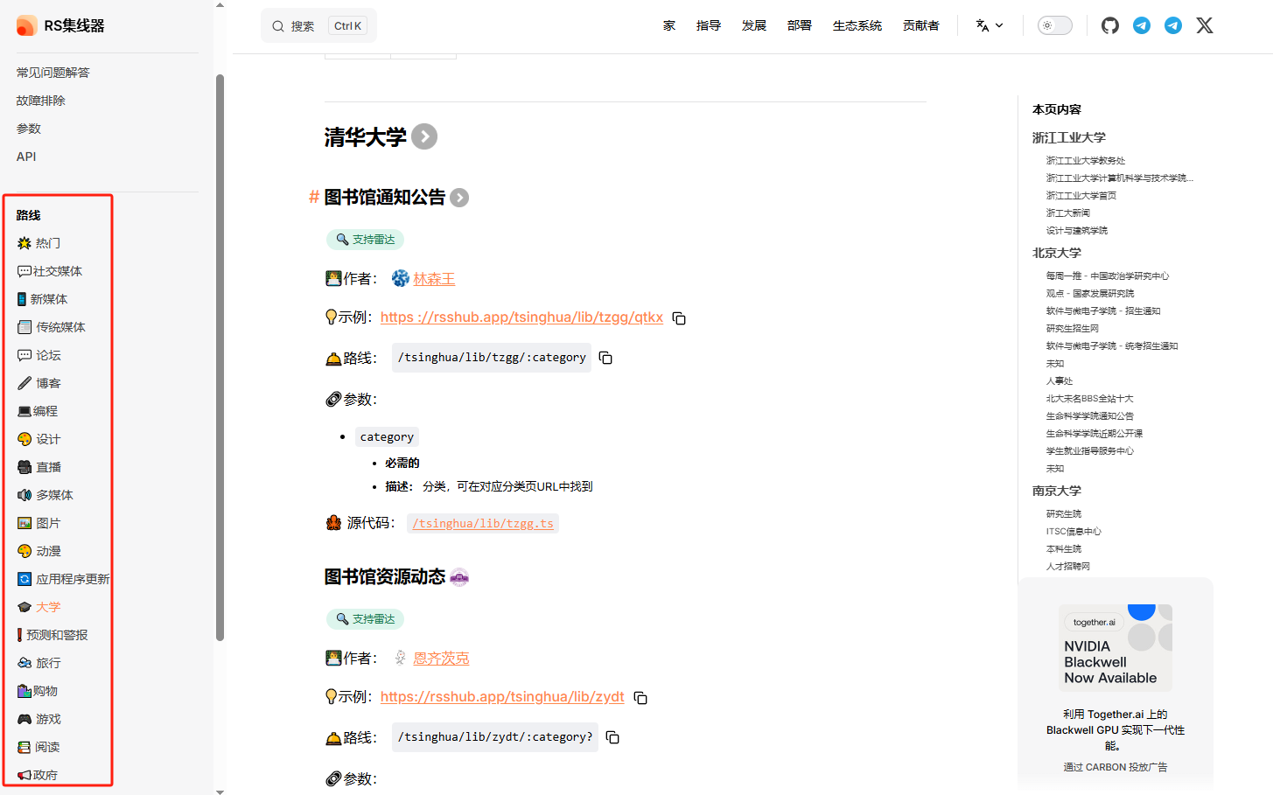The width and height of the screenshot is (1273, 795).
Task: Open source code link /tsinghua/lib/tzgg.ts
Action: coord(483,523)
